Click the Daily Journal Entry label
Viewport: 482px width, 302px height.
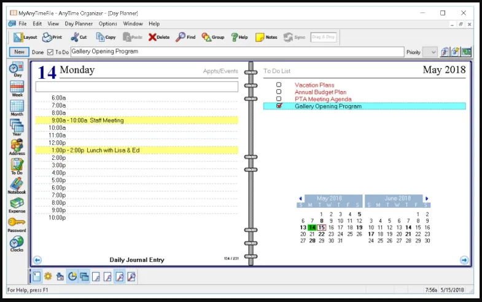(137, 260)
